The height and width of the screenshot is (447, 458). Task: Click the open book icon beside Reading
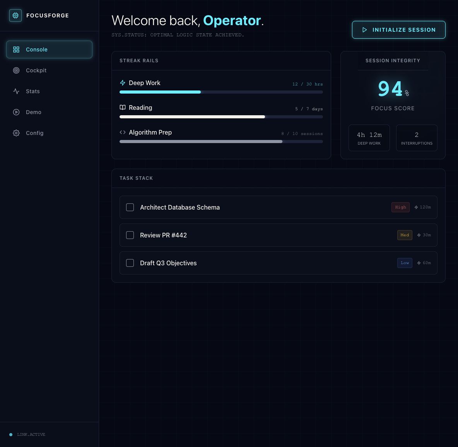click(123, 107)
